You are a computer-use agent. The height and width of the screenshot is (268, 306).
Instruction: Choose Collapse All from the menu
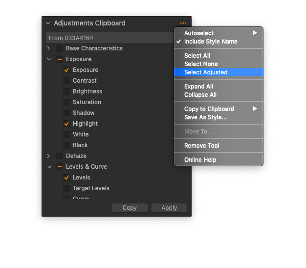(x=219, y=95)
